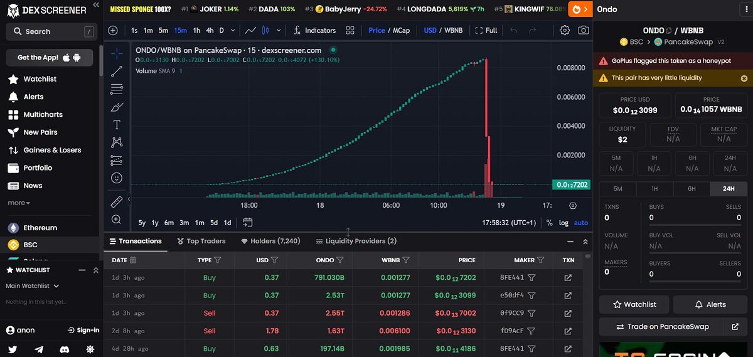Open chart settings gear

click(565, 30)
